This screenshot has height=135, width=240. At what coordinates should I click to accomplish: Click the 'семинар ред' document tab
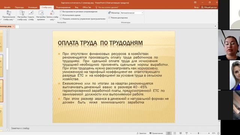coord(6,26)
